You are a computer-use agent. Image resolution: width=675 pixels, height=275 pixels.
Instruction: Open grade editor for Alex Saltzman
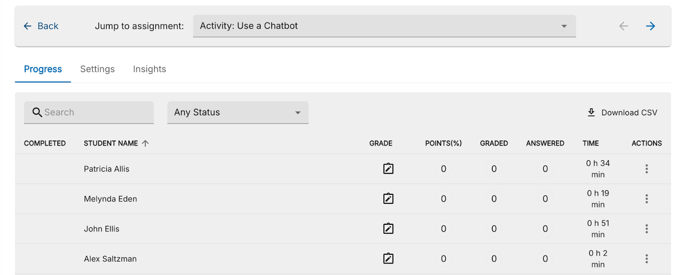(x=388, y=259)
